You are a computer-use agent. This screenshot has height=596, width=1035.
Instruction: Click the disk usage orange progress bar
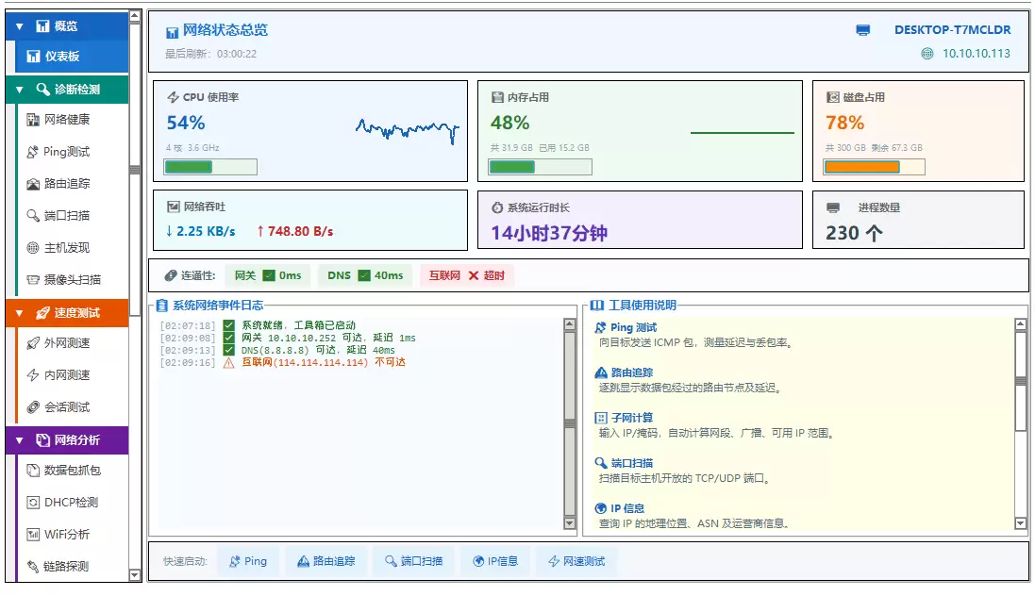(875, 168)
